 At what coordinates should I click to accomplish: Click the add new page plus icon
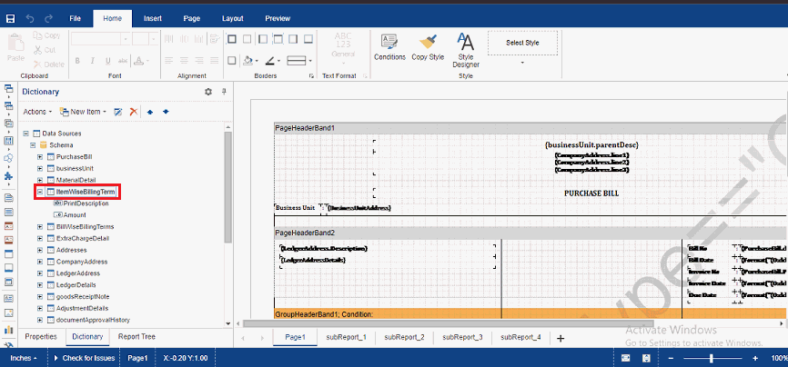pyautogui.click(x=561, y=338)
